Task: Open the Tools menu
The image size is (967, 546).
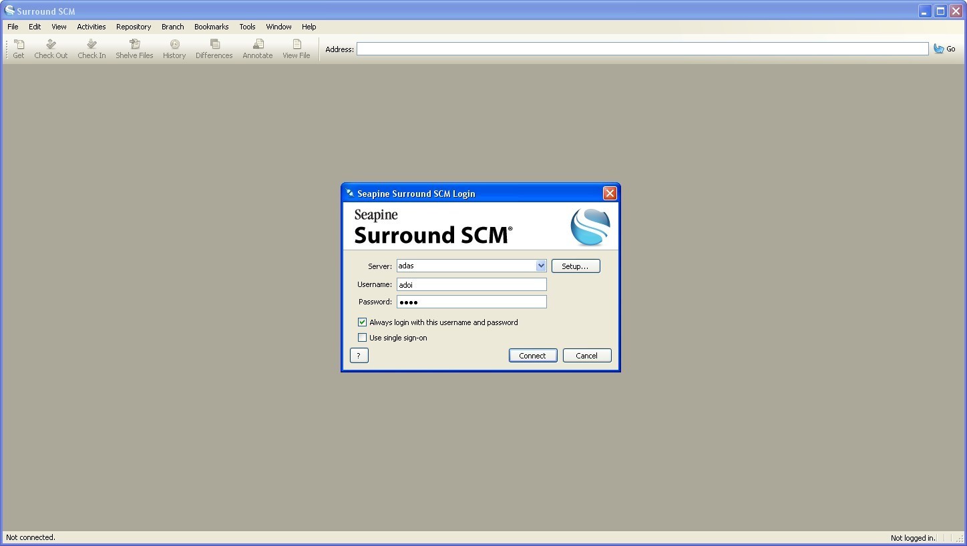Action: pos(247,27)
